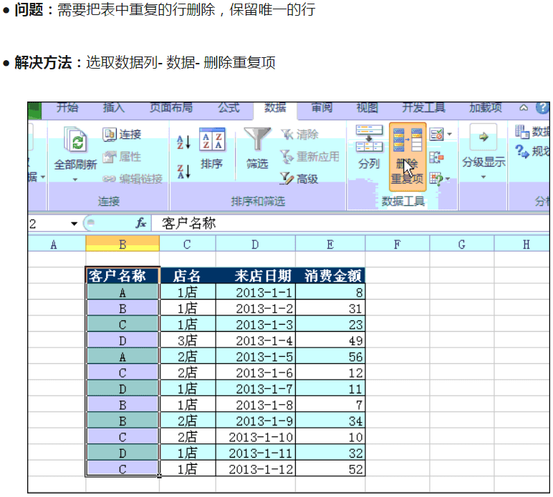Click Sort Descending Z-to-A icon

[x=183, y=172]
